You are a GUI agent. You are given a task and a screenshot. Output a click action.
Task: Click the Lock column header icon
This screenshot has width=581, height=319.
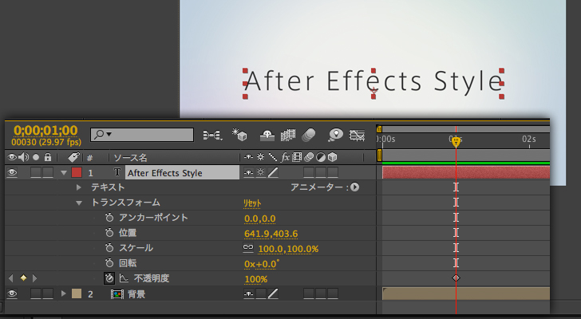coord(48,157)
